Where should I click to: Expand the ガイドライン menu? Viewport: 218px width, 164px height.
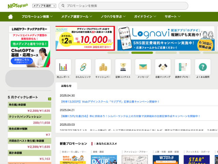click(145, 17)
